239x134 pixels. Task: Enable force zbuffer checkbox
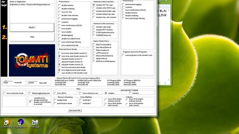tap(59, 29)
